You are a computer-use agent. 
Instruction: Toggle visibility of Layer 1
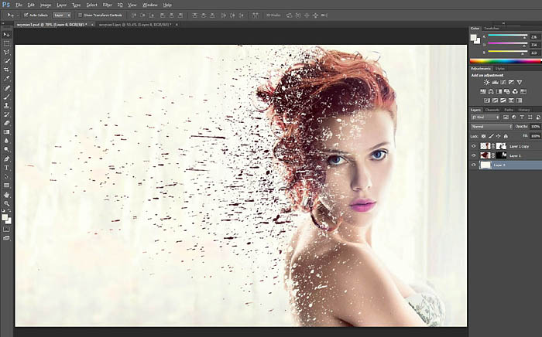click(x=473, y=155)
